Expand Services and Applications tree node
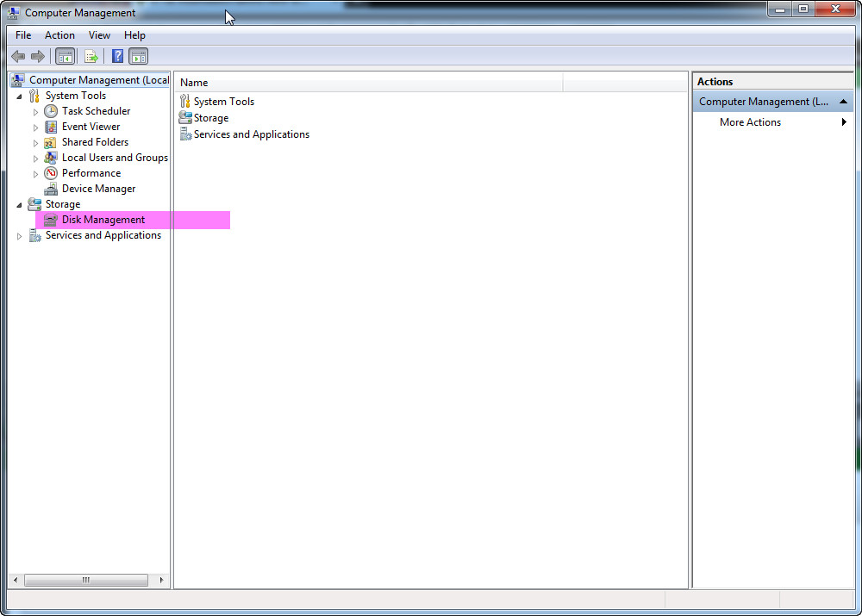Screen dimensions: 862x616 coord(20,236)
